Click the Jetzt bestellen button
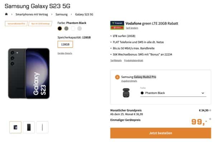The width and height of the screenshot is (215, 142). 161,133
